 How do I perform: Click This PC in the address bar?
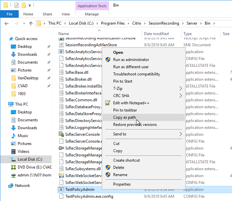(54, 23)
